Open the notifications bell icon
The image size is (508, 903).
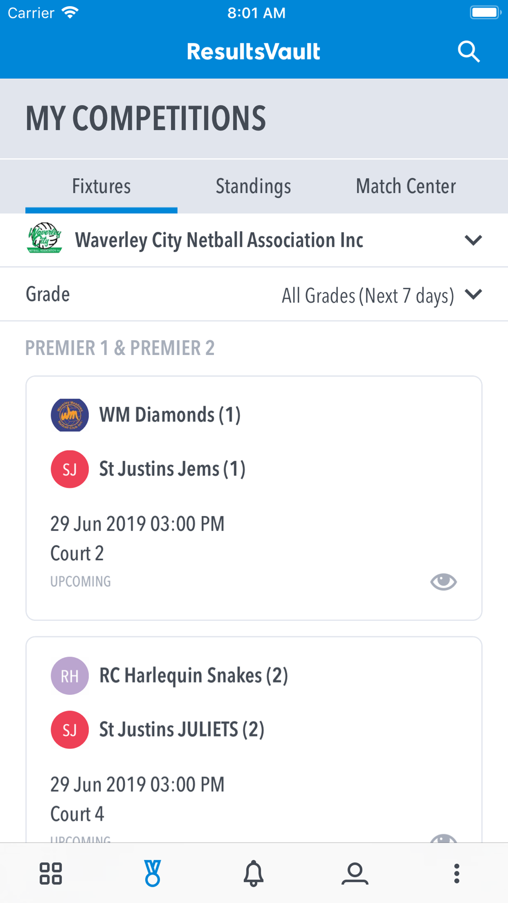point(253,874)
